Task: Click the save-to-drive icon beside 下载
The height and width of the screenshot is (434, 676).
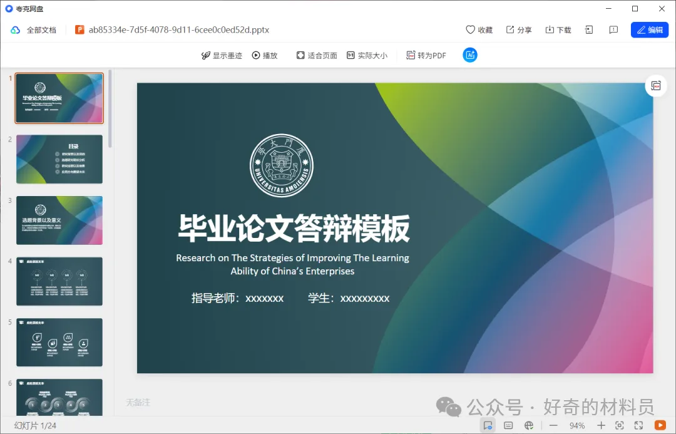Action: [x=589, y=30]
